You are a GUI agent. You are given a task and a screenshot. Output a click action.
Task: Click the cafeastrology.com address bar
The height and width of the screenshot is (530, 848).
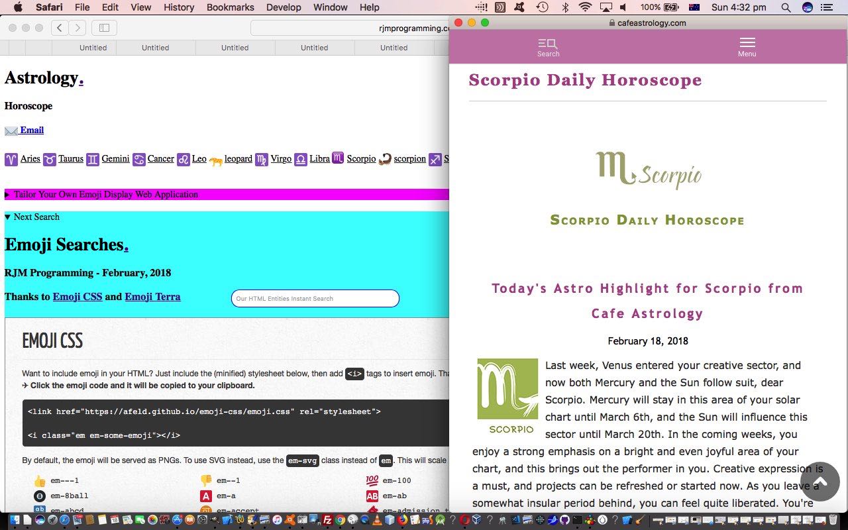pos(647,23)
